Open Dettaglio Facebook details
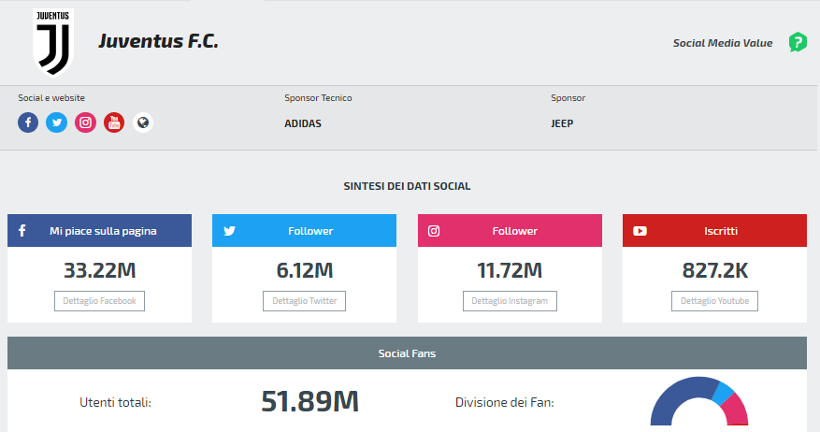 point(99,301)
